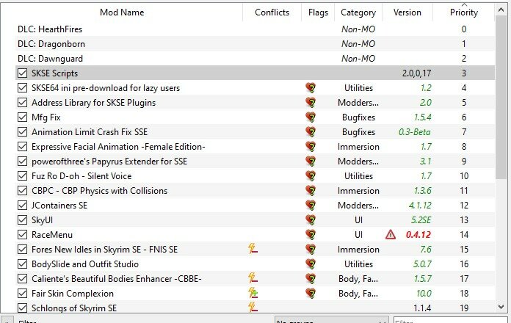Click conflict icon for Fair Skin Complexion
The image size is (511, 323).
point(253,293)
